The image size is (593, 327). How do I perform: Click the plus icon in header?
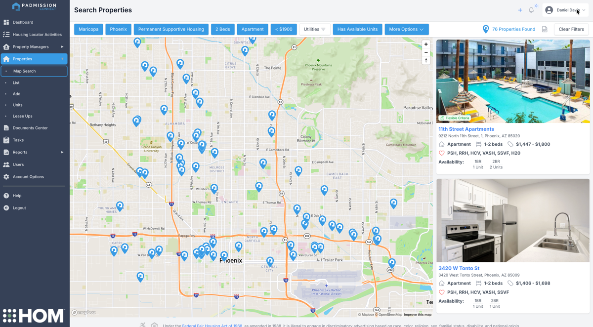[520, 10]
